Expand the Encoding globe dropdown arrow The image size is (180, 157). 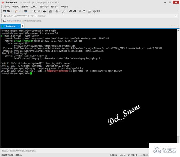point(60,11)
